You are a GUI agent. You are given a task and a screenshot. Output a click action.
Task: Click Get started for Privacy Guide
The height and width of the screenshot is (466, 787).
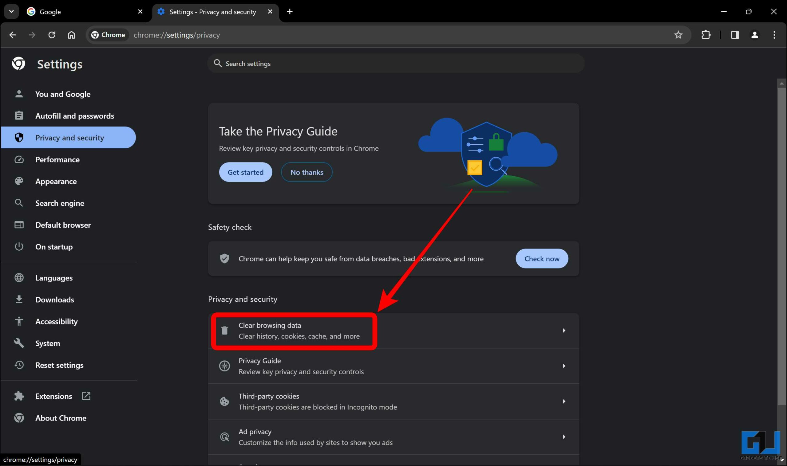pos(246,172)
